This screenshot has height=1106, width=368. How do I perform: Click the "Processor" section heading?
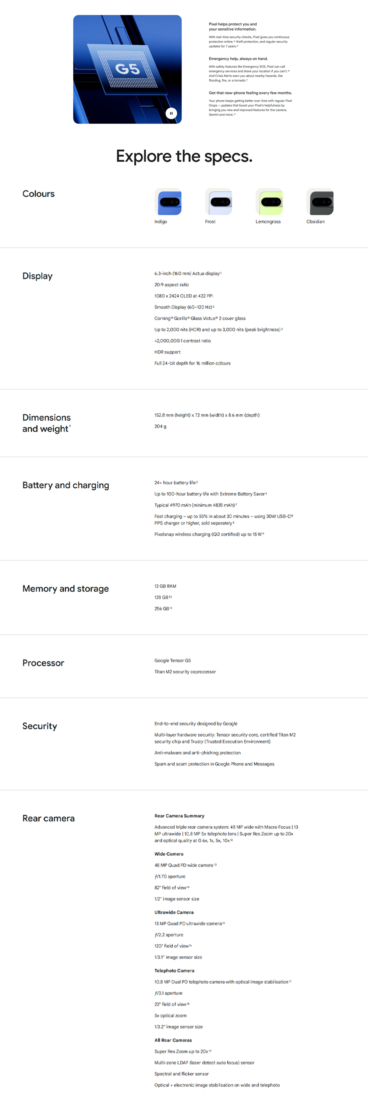(43, 663)
